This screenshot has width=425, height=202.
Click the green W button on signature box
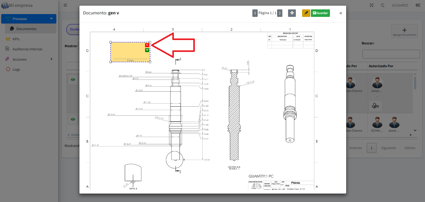point(147,50)
